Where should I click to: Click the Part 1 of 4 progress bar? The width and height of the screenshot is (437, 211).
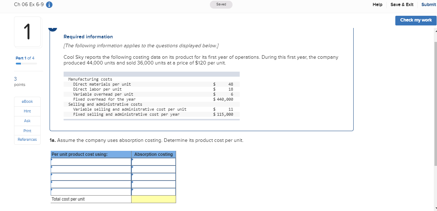(27, 63)
